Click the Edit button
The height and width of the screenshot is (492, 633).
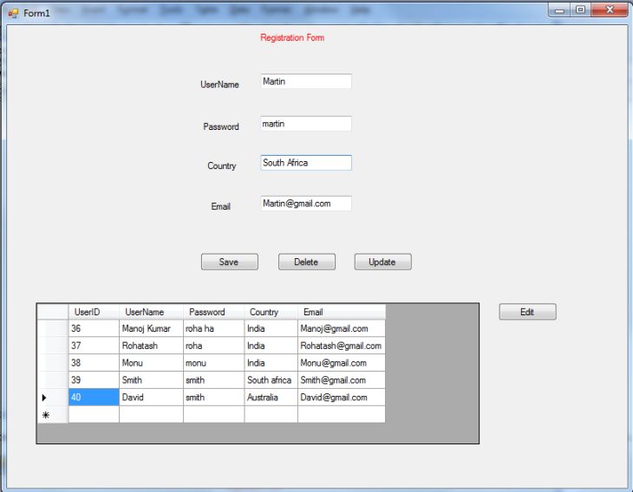tap(527, 312)
